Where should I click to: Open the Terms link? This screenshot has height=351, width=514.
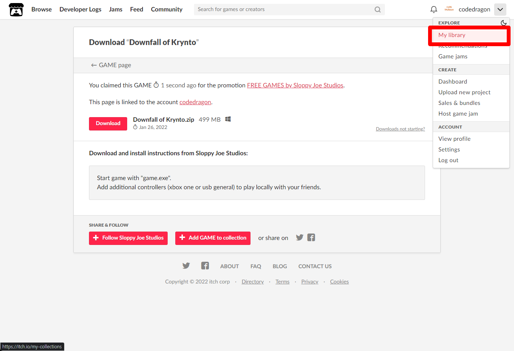coord(283,282)
